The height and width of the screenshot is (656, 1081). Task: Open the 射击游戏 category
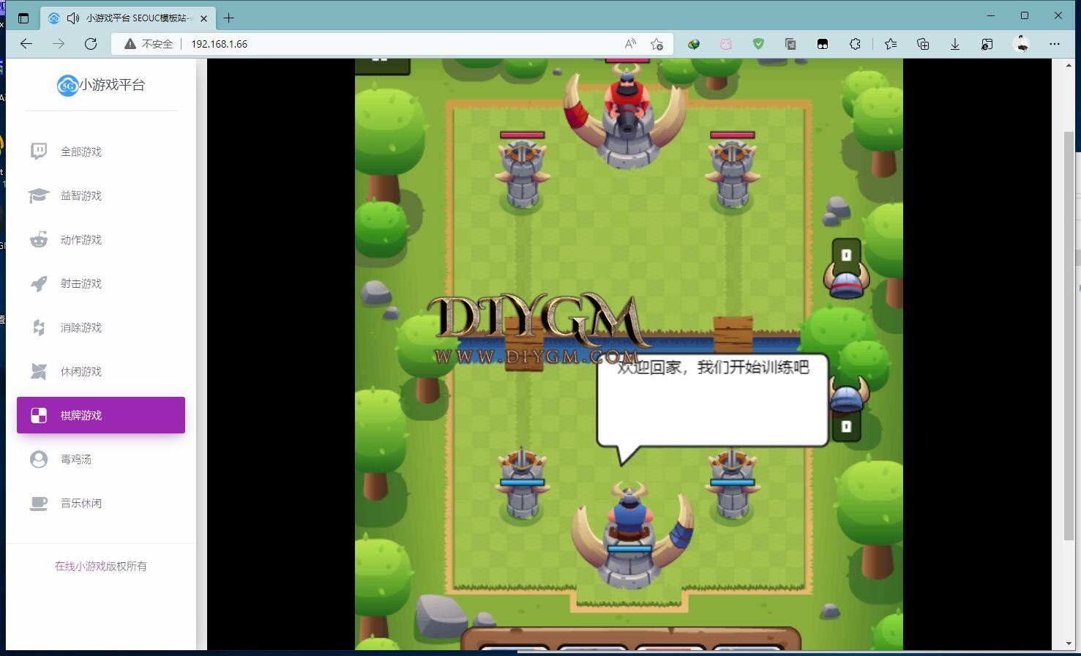101,283
